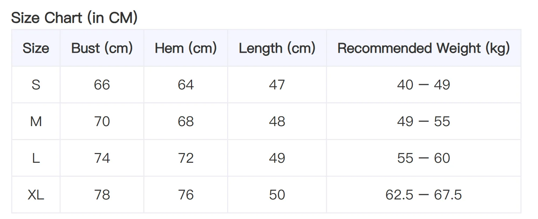The width and height of the screenshot is (538, 219).
Task: Click hem value 76 for size XL
Action: pos(186,195)
